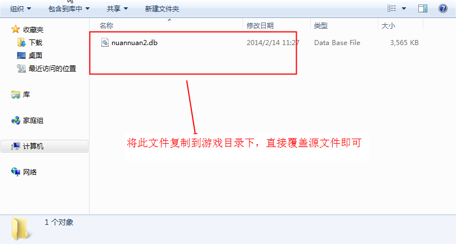
Task: Click the Network icon in sidebar
Action: tap(15, 172)
